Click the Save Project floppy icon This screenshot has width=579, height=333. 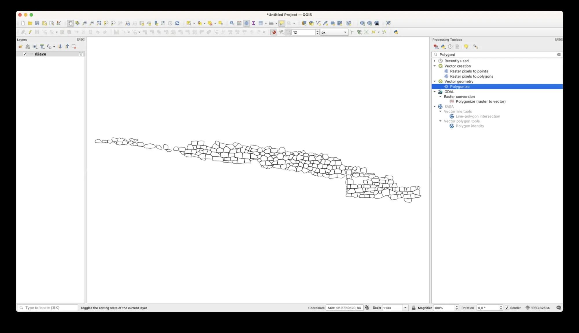pyautogui.click(x=37, y=23)
